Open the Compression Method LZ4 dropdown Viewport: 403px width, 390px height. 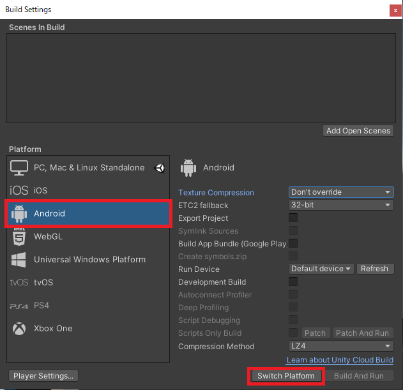[x=341, y=346]
